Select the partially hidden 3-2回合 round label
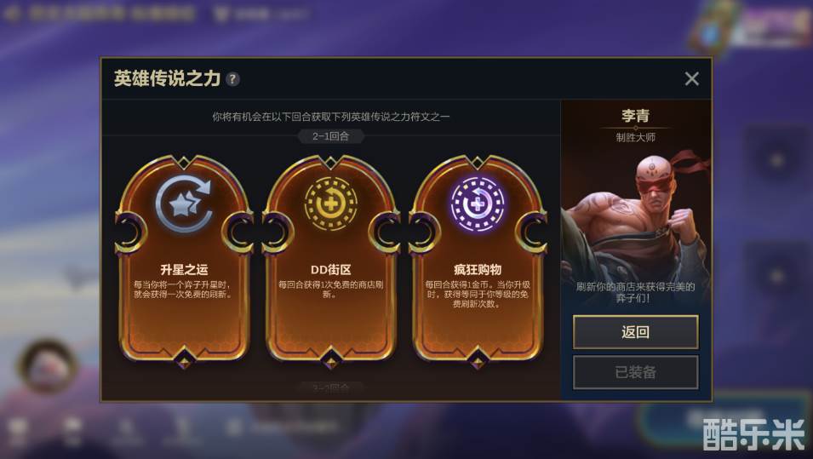 point(331,387)
